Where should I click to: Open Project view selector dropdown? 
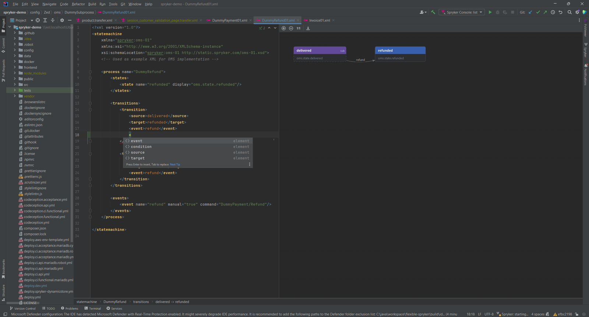coord(21,20)
